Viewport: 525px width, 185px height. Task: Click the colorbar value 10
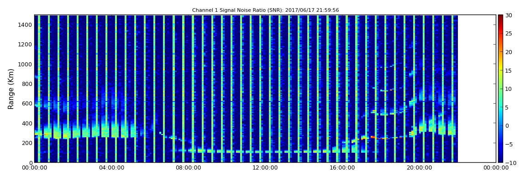pos(509,89)
